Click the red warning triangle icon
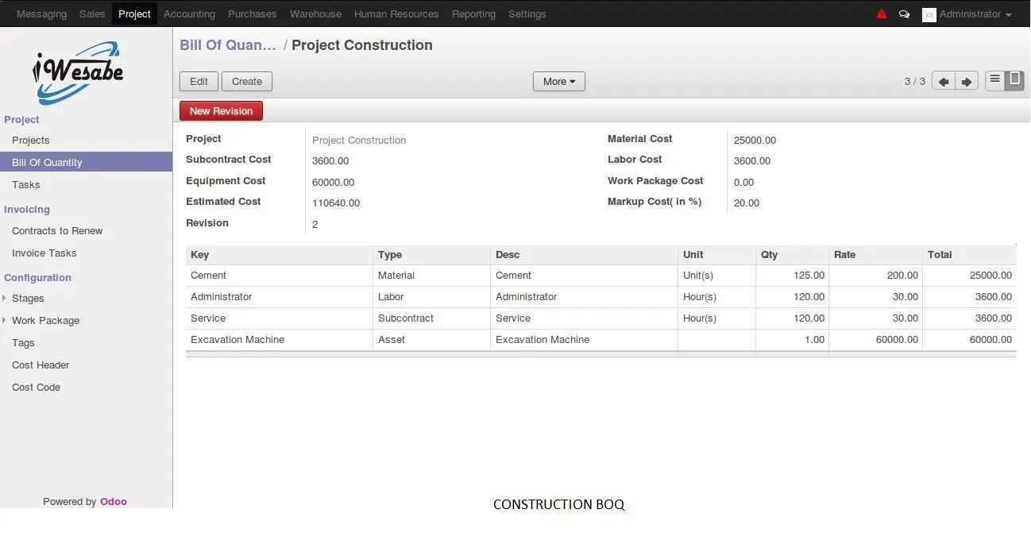This screenshot has height=544, width=1031. point(882,14)
